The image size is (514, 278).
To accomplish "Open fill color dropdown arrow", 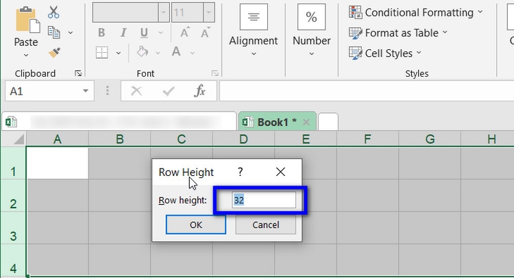I will coord(158,53).
